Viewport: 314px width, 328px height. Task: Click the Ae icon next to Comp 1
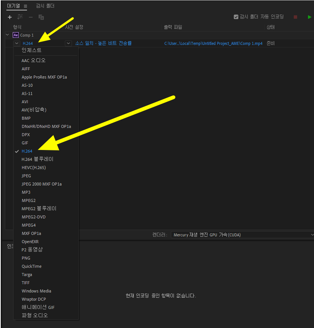(16, 35)
